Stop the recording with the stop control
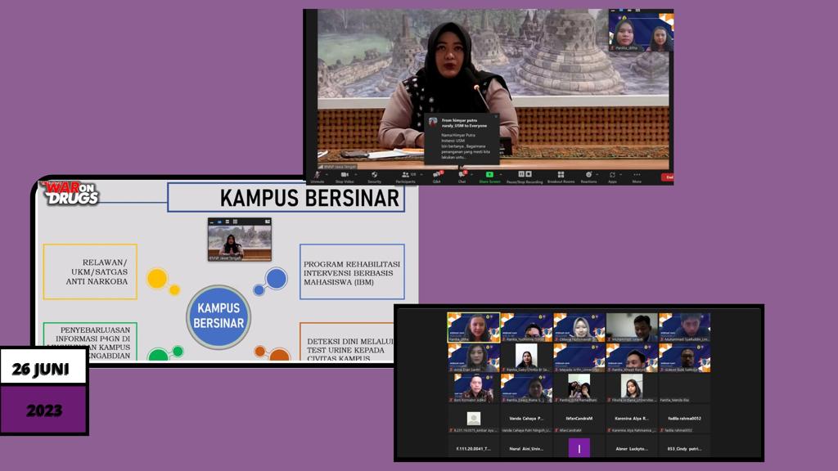 (x=529, y=175)
